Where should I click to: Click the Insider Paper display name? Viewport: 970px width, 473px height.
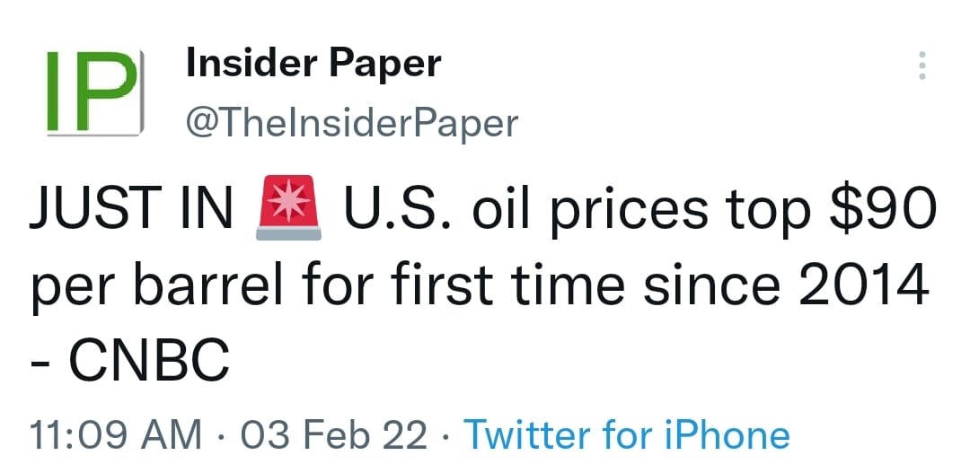pos(313,64)
